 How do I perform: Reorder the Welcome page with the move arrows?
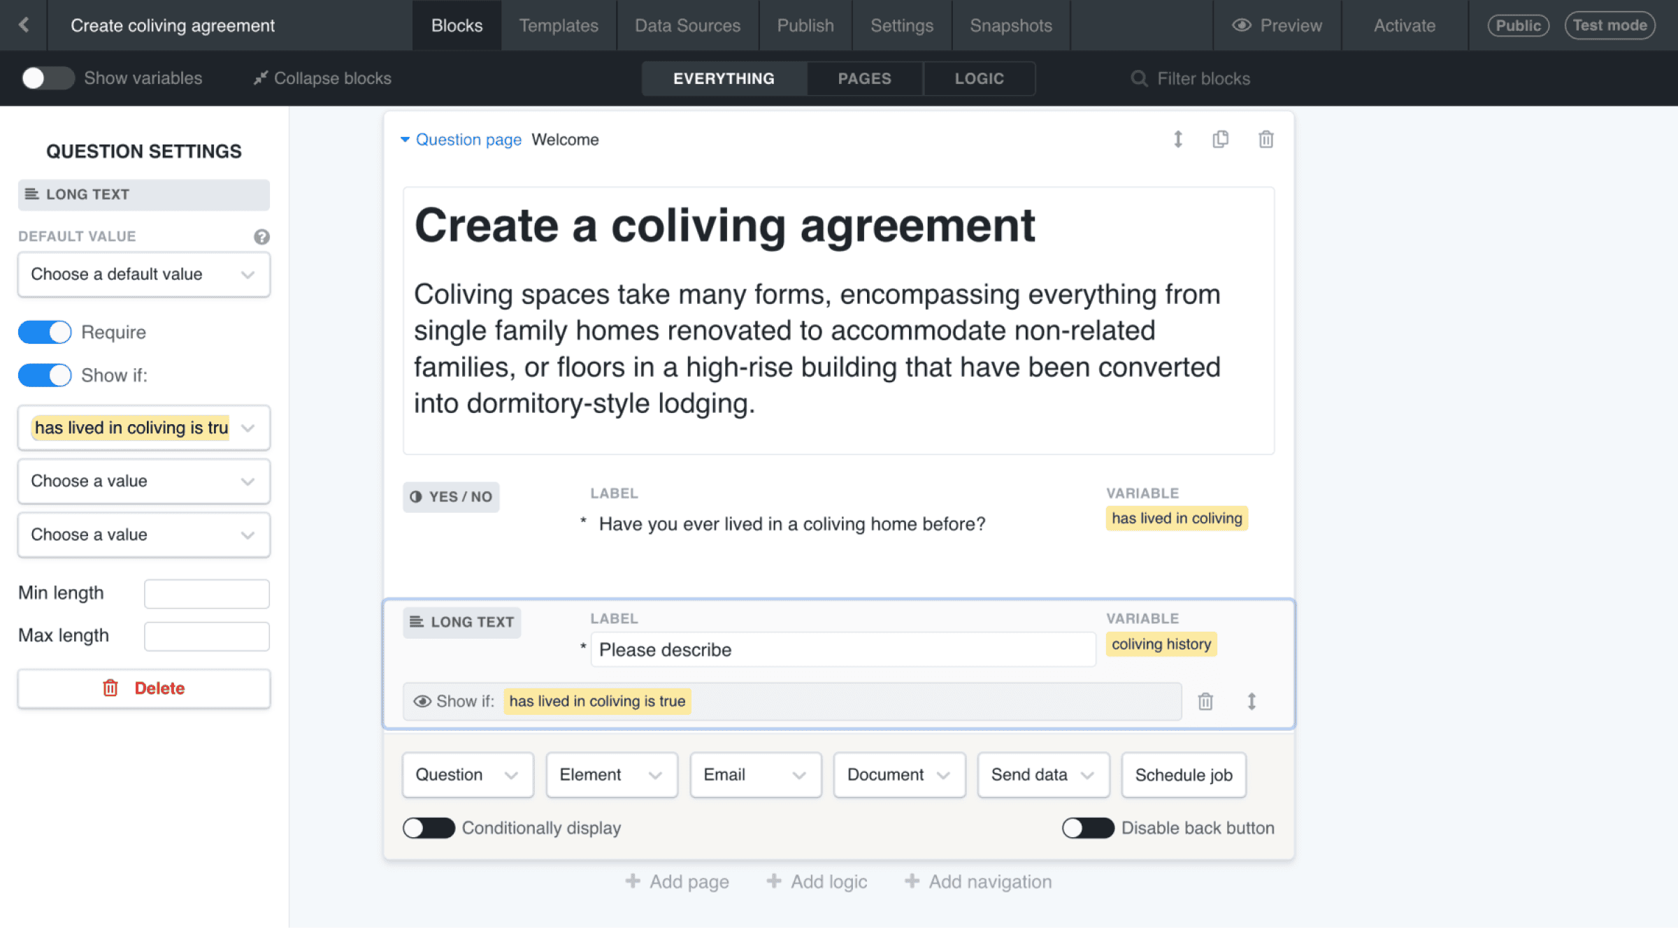coord(1178,140)
